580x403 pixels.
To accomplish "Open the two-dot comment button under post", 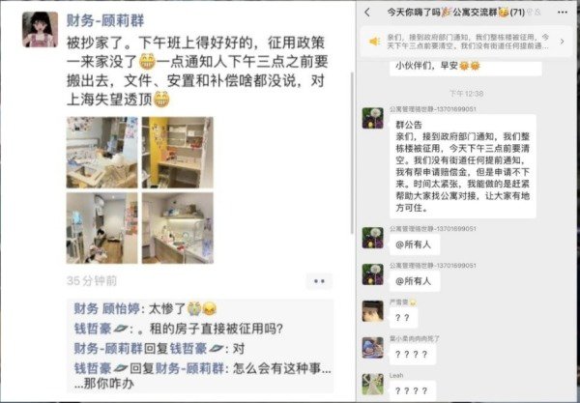I will 319,281.
